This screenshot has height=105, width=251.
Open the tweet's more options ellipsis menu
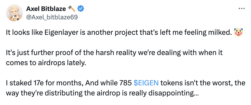[x=242, y=8]
